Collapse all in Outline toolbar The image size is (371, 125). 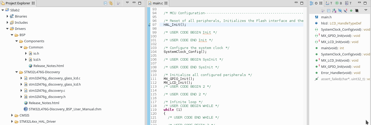329,11
